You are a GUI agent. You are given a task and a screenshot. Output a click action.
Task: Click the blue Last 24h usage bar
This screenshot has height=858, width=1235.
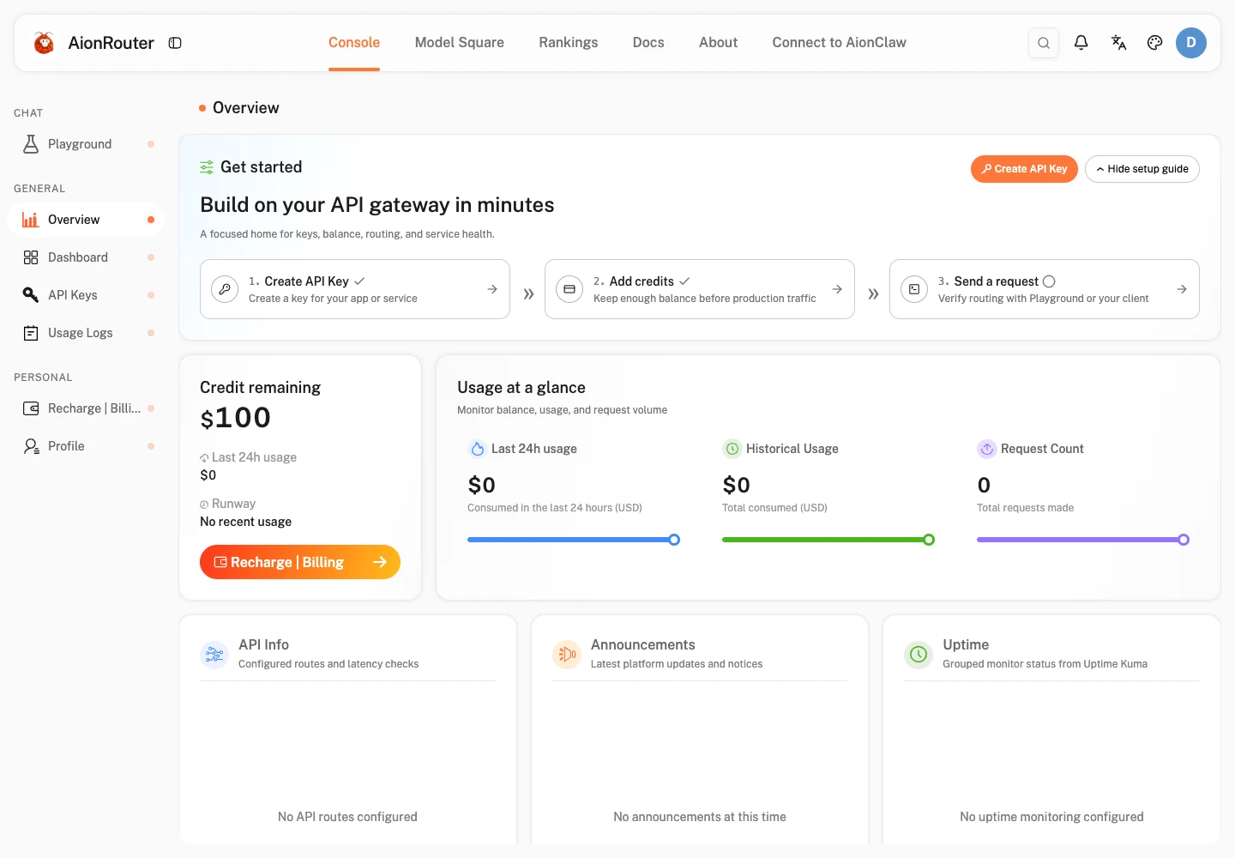click(573, 540)
